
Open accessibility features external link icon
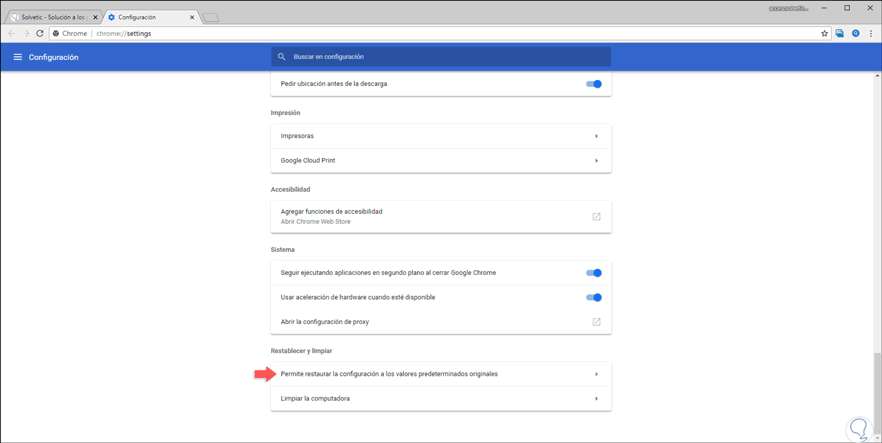596,217
